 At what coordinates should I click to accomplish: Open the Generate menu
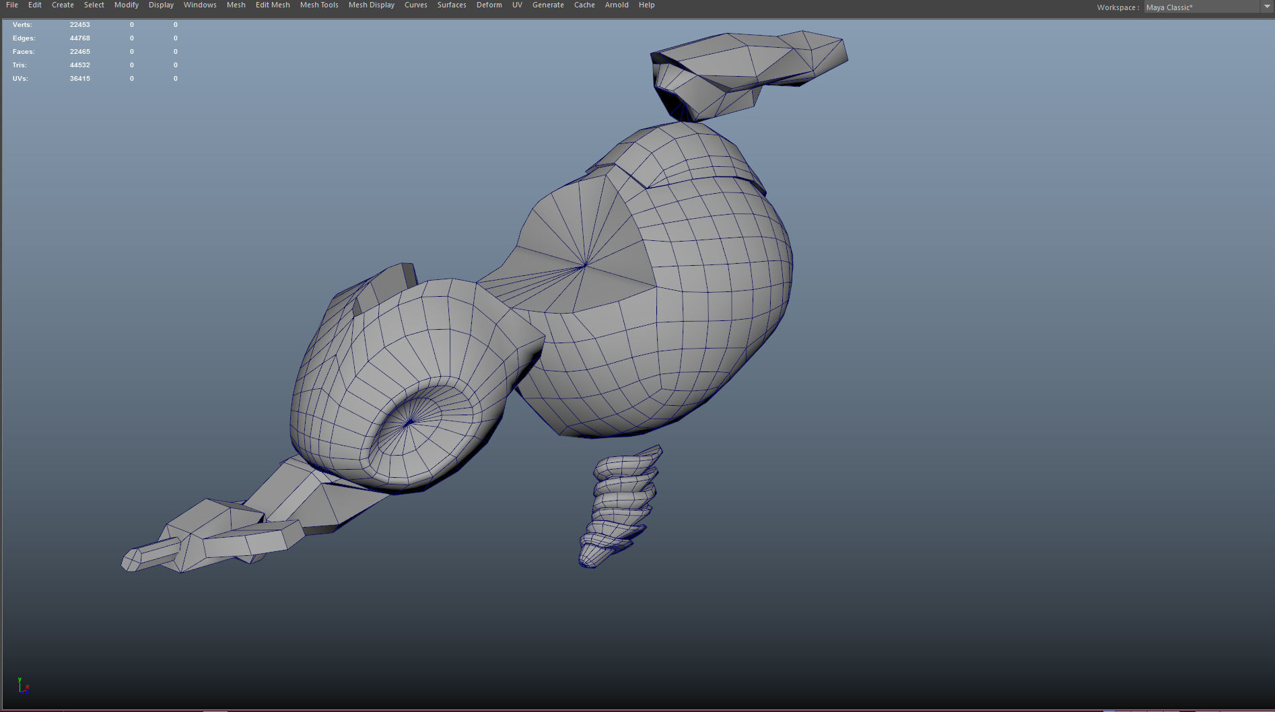548,5
